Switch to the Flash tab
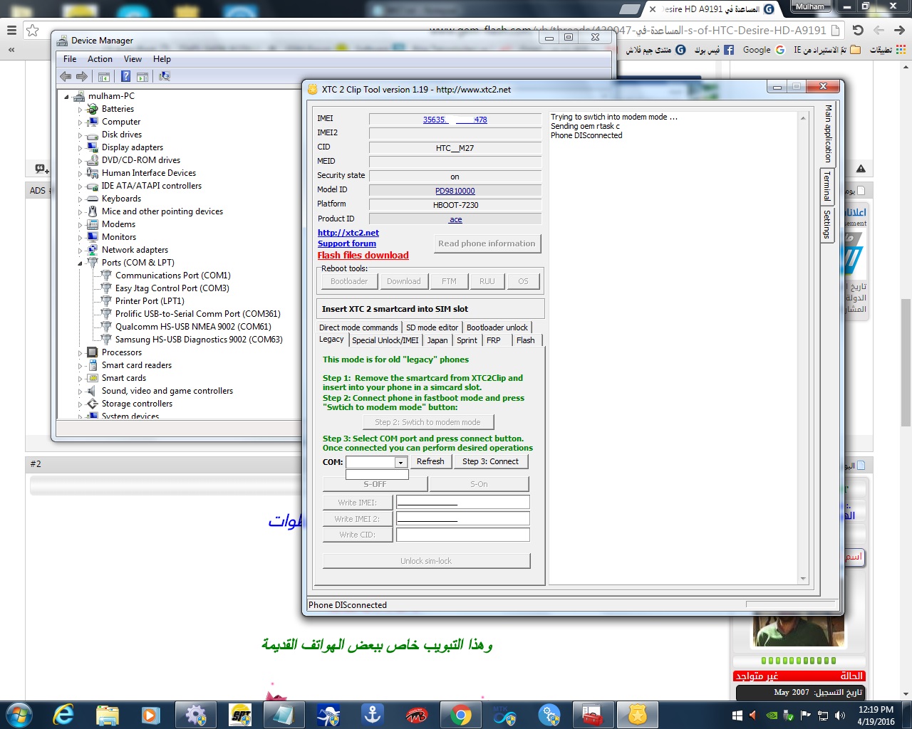Viewport: 912px width, 729px height. [x=526, y=340]
